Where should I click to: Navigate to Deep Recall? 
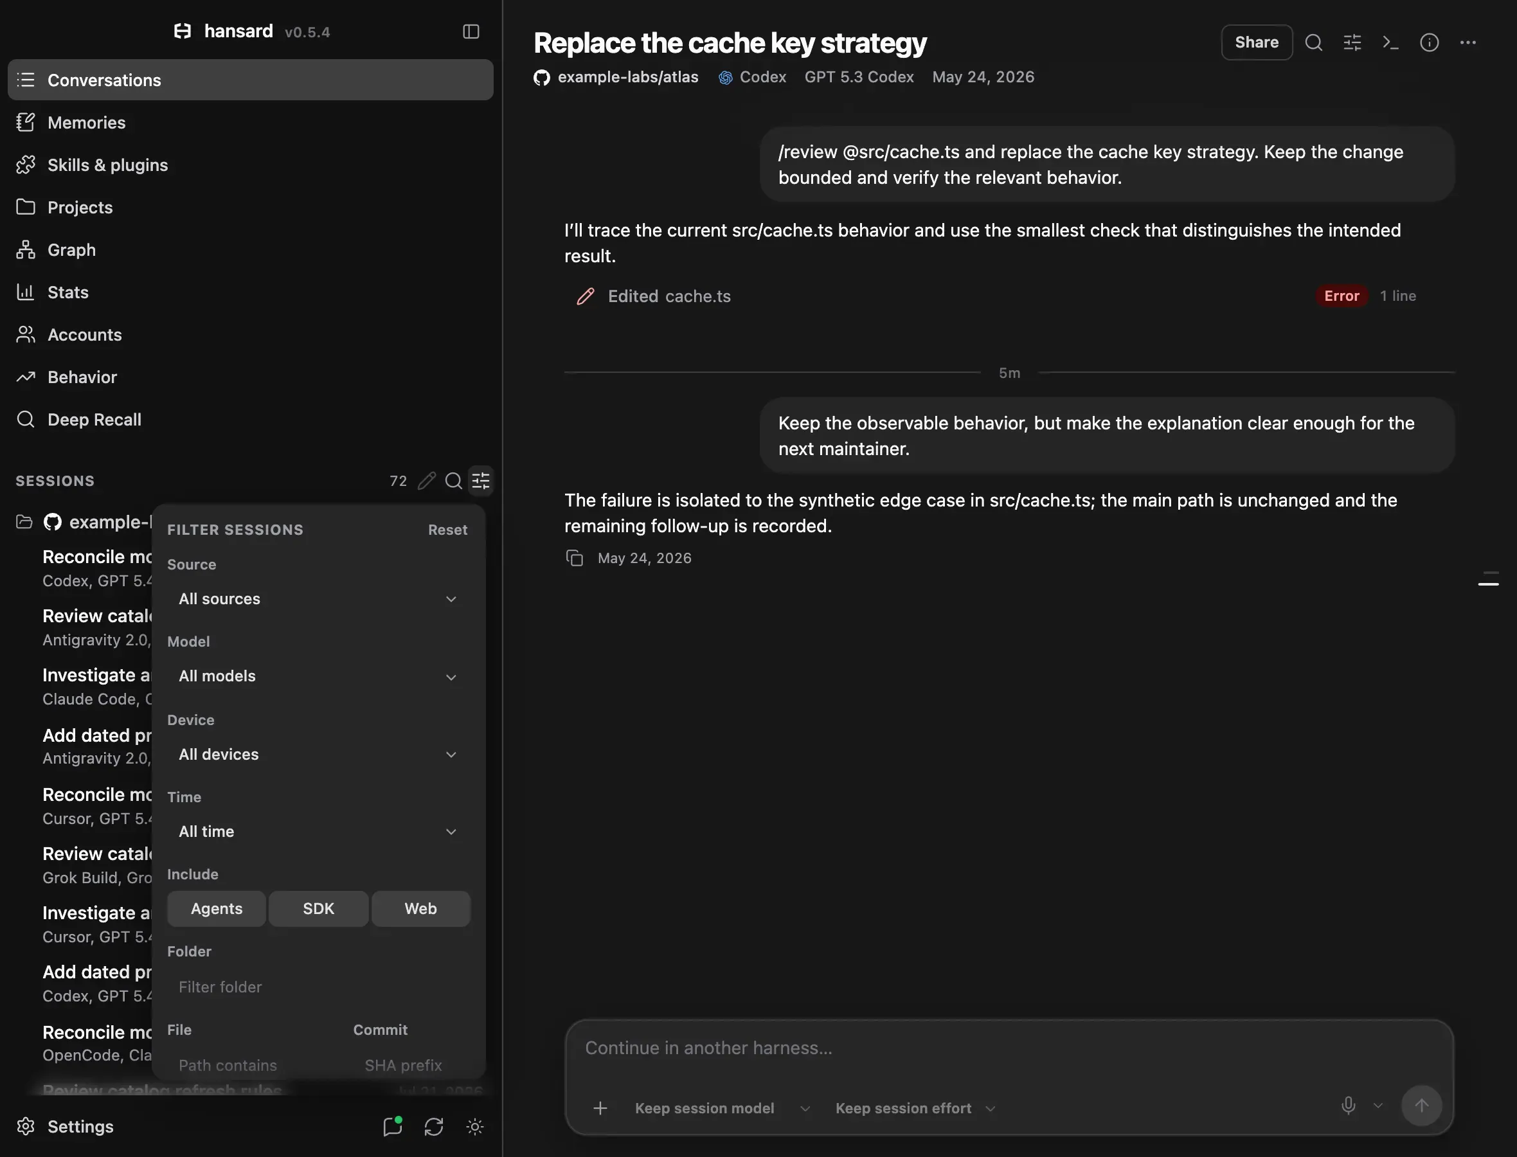[x=251, y=419]
